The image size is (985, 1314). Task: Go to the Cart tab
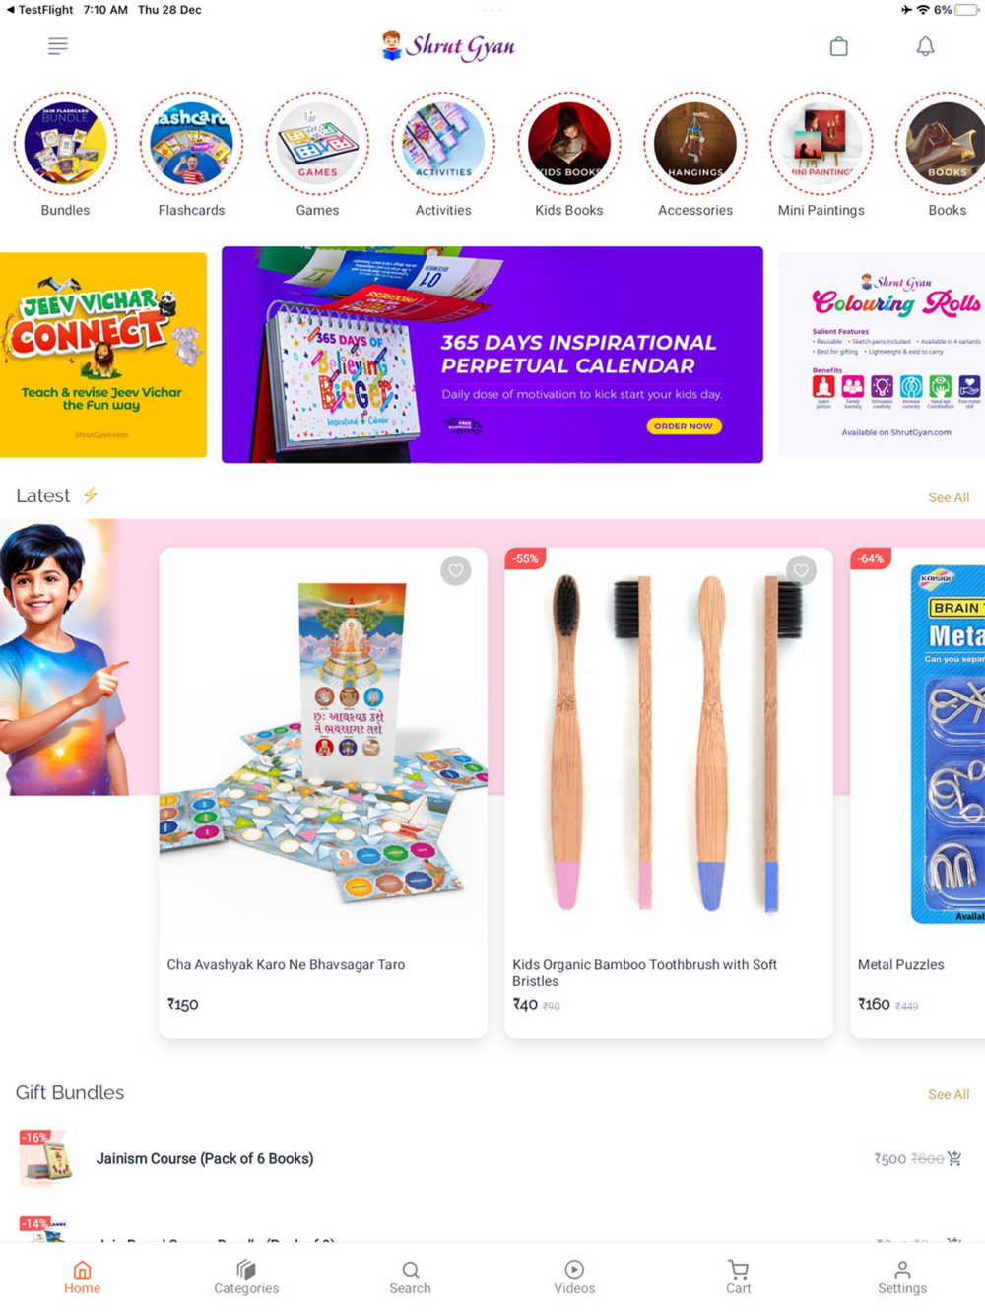click(738, 1278)
